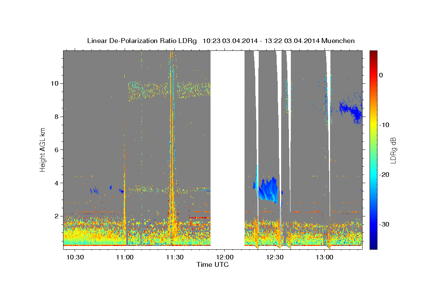448x299 pixels.
Task: Click the dark red top of the colorbar
Action: pos(373,54)
